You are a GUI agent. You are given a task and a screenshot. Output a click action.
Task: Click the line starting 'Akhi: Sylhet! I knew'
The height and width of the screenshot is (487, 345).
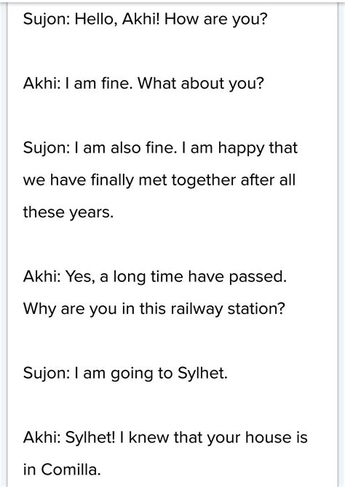pos(165,438)
